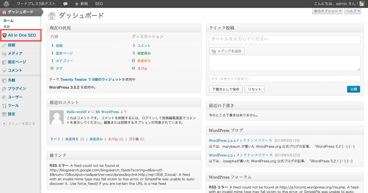Viewport: 368px width, 193px height.
Task: Click the admin user avatar in top bar
Action: click(x=362, y=4)
